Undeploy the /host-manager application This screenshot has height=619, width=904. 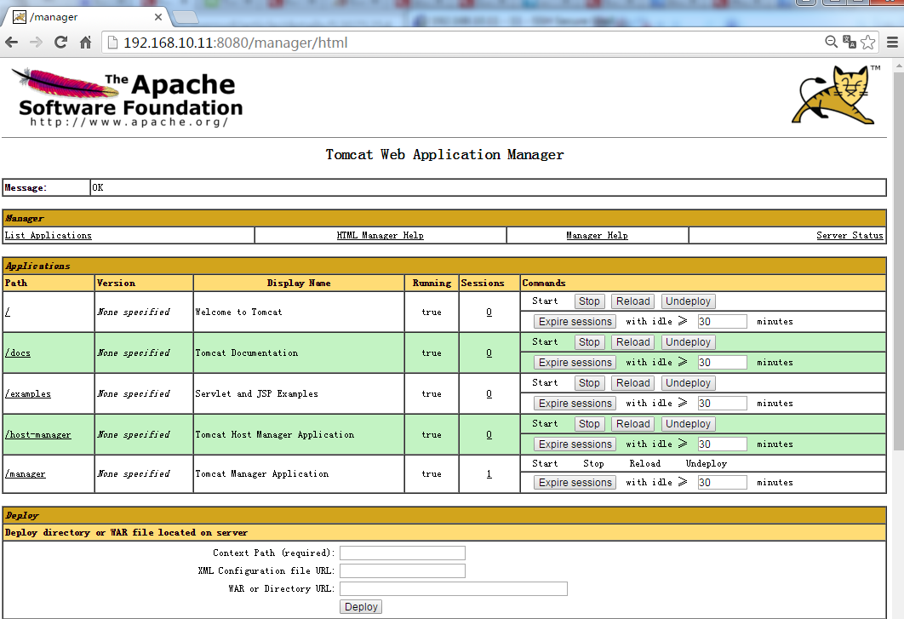(689, 424)
